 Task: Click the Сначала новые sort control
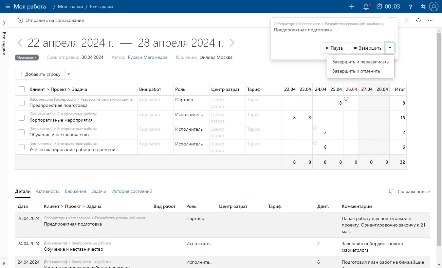[409, 192]
